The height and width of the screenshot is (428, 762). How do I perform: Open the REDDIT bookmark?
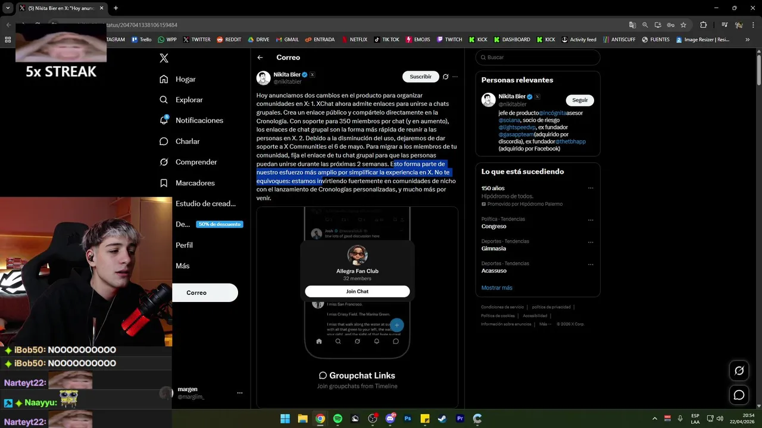pyautogui.click(x=229, y=40)
